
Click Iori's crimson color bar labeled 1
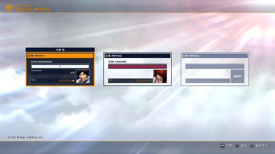click(x=137, y=66)
